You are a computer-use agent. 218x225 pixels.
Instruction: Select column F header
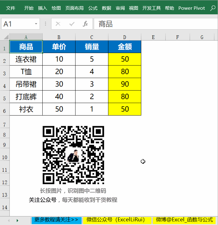click(178, 37)
